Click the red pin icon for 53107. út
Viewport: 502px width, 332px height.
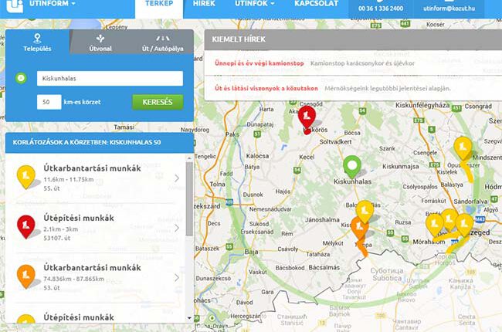click(26, 227)
